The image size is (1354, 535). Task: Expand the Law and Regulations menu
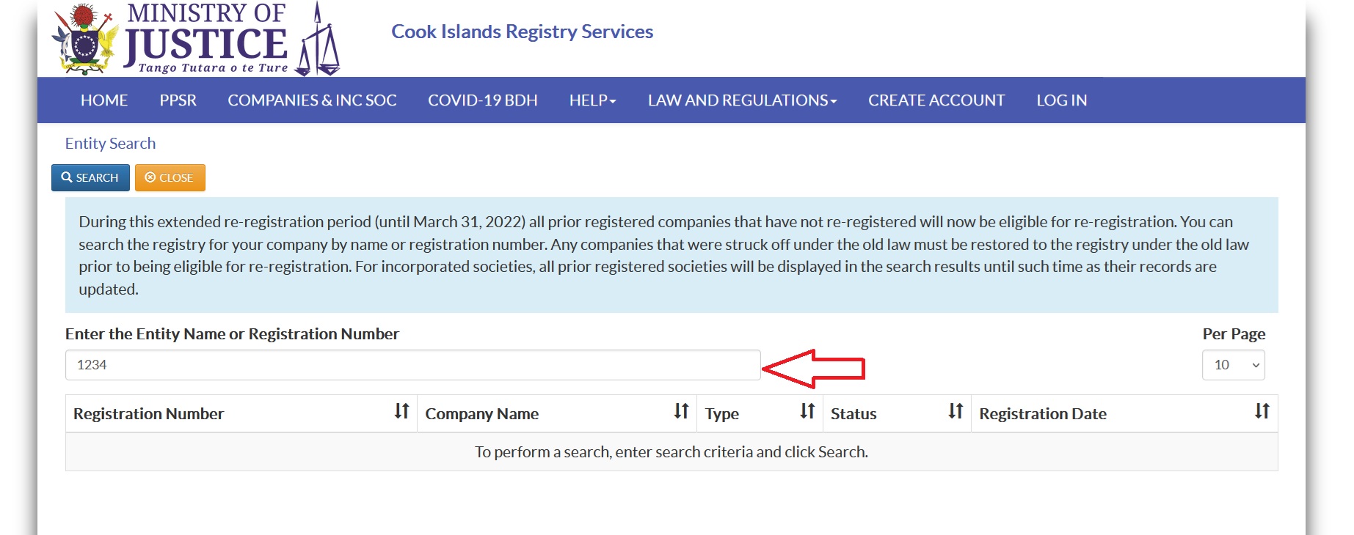[742, 100]
